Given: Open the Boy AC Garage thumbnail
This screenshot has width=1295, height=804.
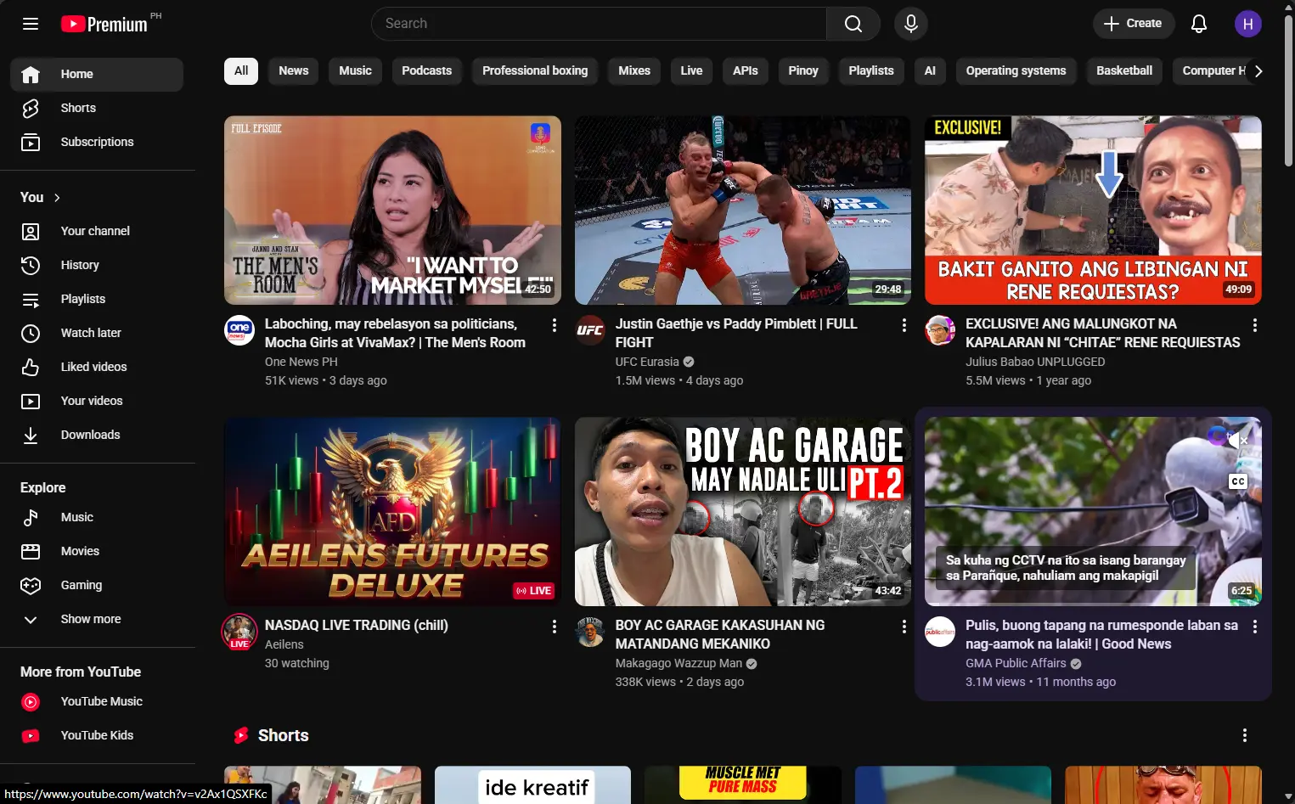Looking at the screenshot, I should tap(743, 512).
